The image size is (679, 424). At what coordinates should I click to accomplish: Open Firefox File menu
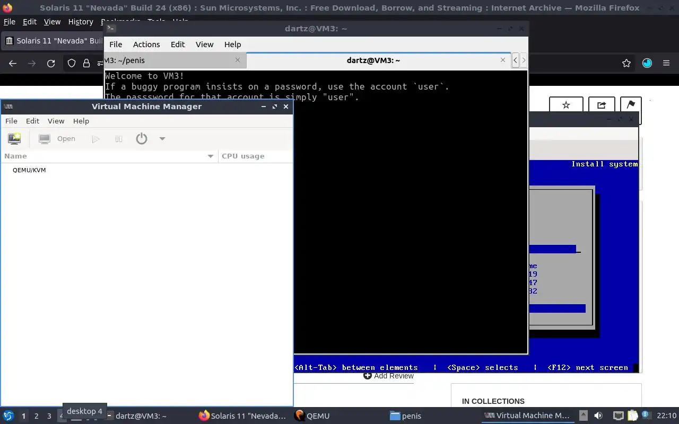pyautogui.click(x=10, y=22)
